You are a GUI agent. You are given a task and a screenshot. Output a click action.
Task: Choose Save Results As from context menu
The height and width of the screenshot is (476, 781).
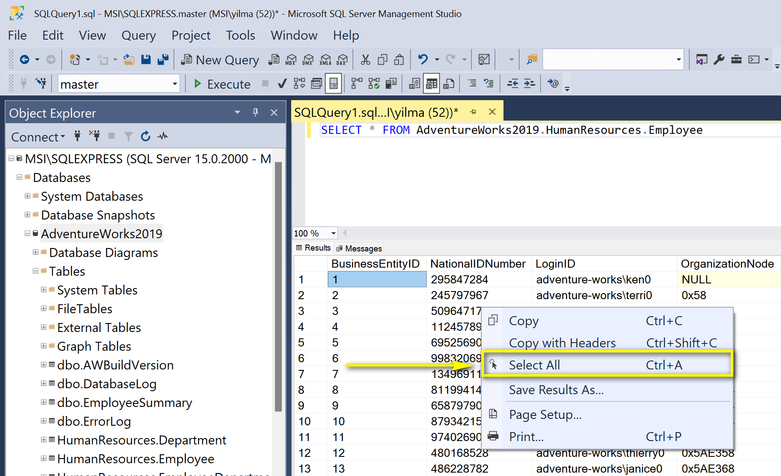[607, 390]
